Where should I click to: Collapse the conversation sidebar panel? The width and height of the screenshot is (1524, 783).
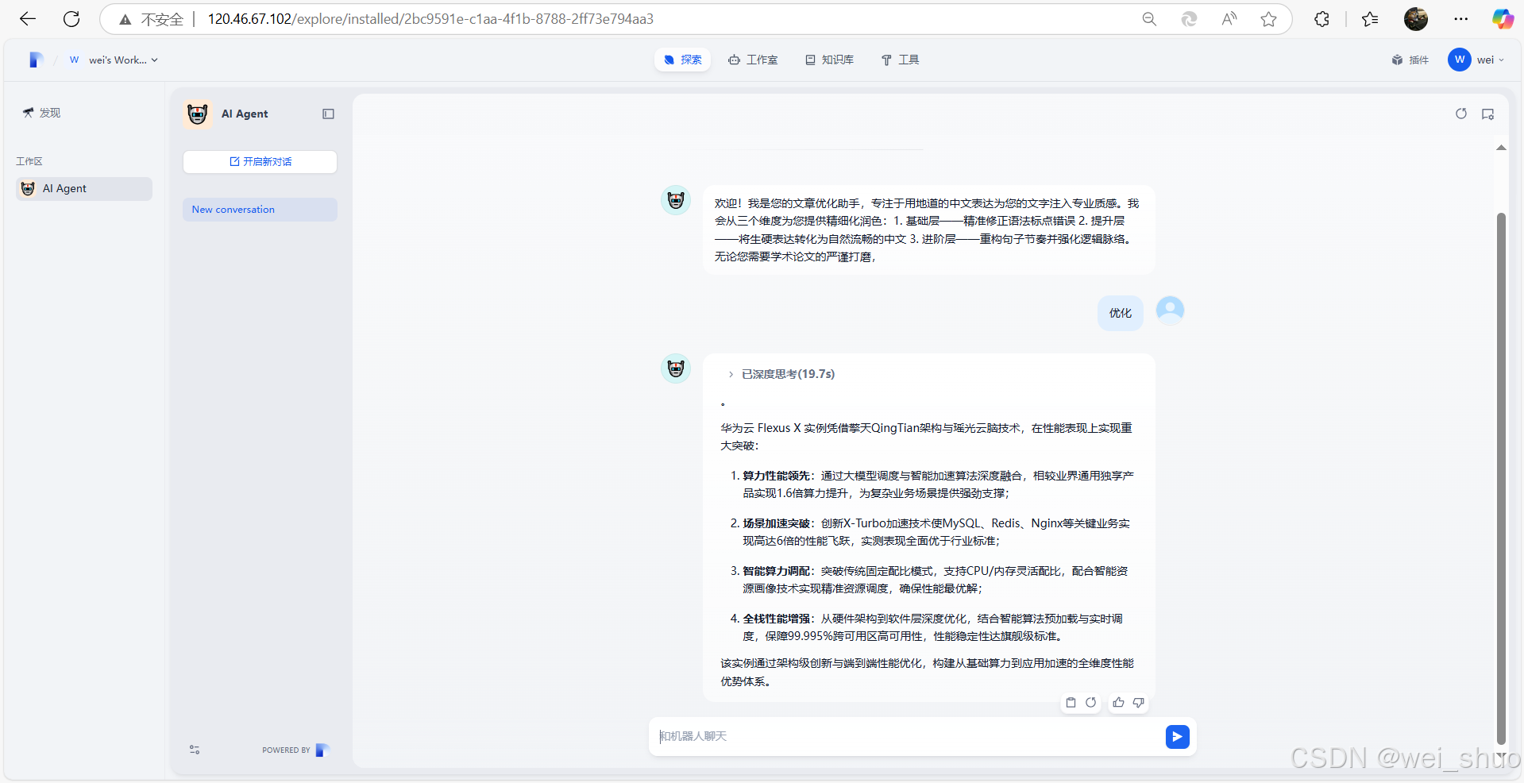click(x=328, y=114)
